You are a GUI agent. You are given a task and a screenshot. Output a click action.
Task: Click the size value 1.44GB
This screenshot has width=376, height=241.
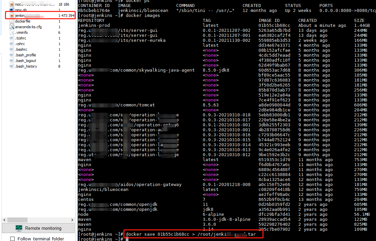(x=362, y=26)
